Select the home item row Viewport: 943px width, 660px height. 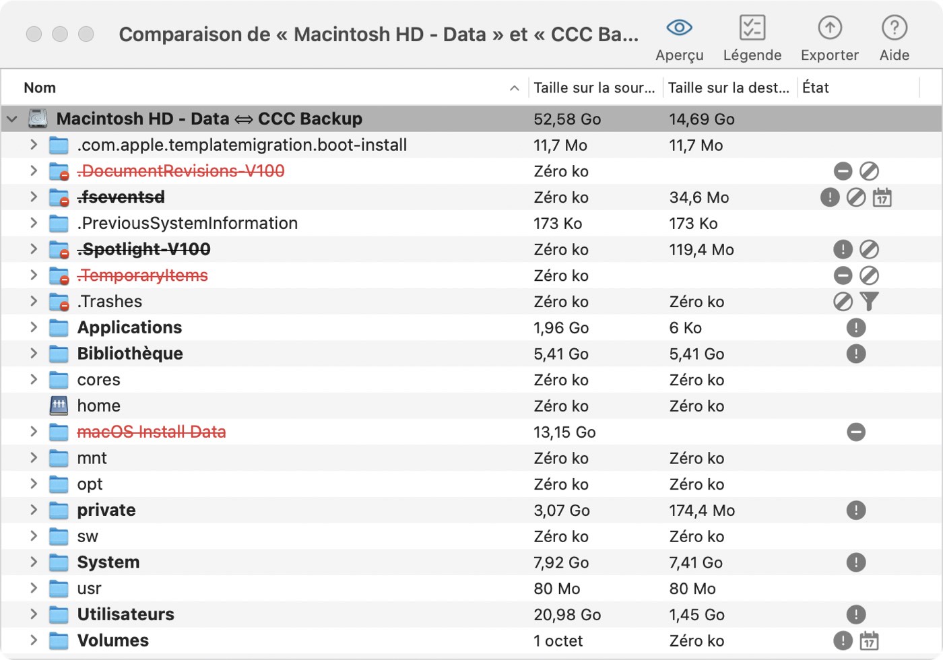pos(471,405)
